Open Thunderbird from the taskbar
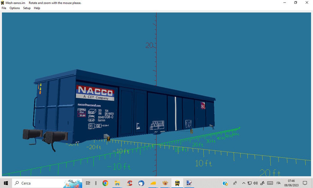Image resolution: width=313 pixels, height=188 pixels. point(141,183)
